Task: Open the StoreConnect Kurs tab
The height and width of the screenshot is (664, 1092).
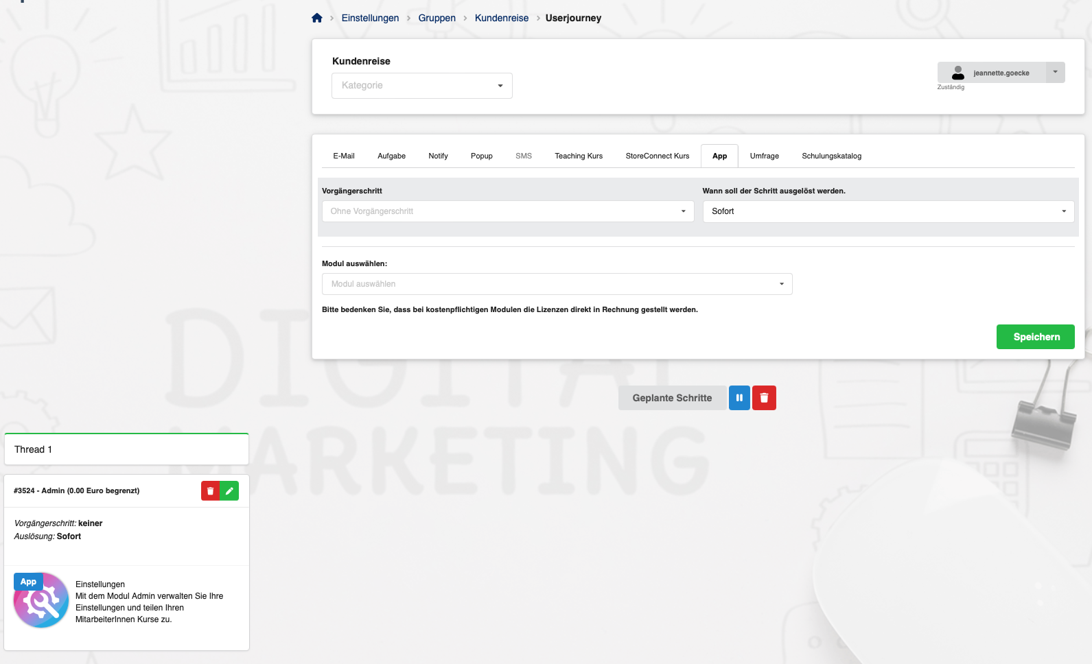Action: (x=658, y=156)
